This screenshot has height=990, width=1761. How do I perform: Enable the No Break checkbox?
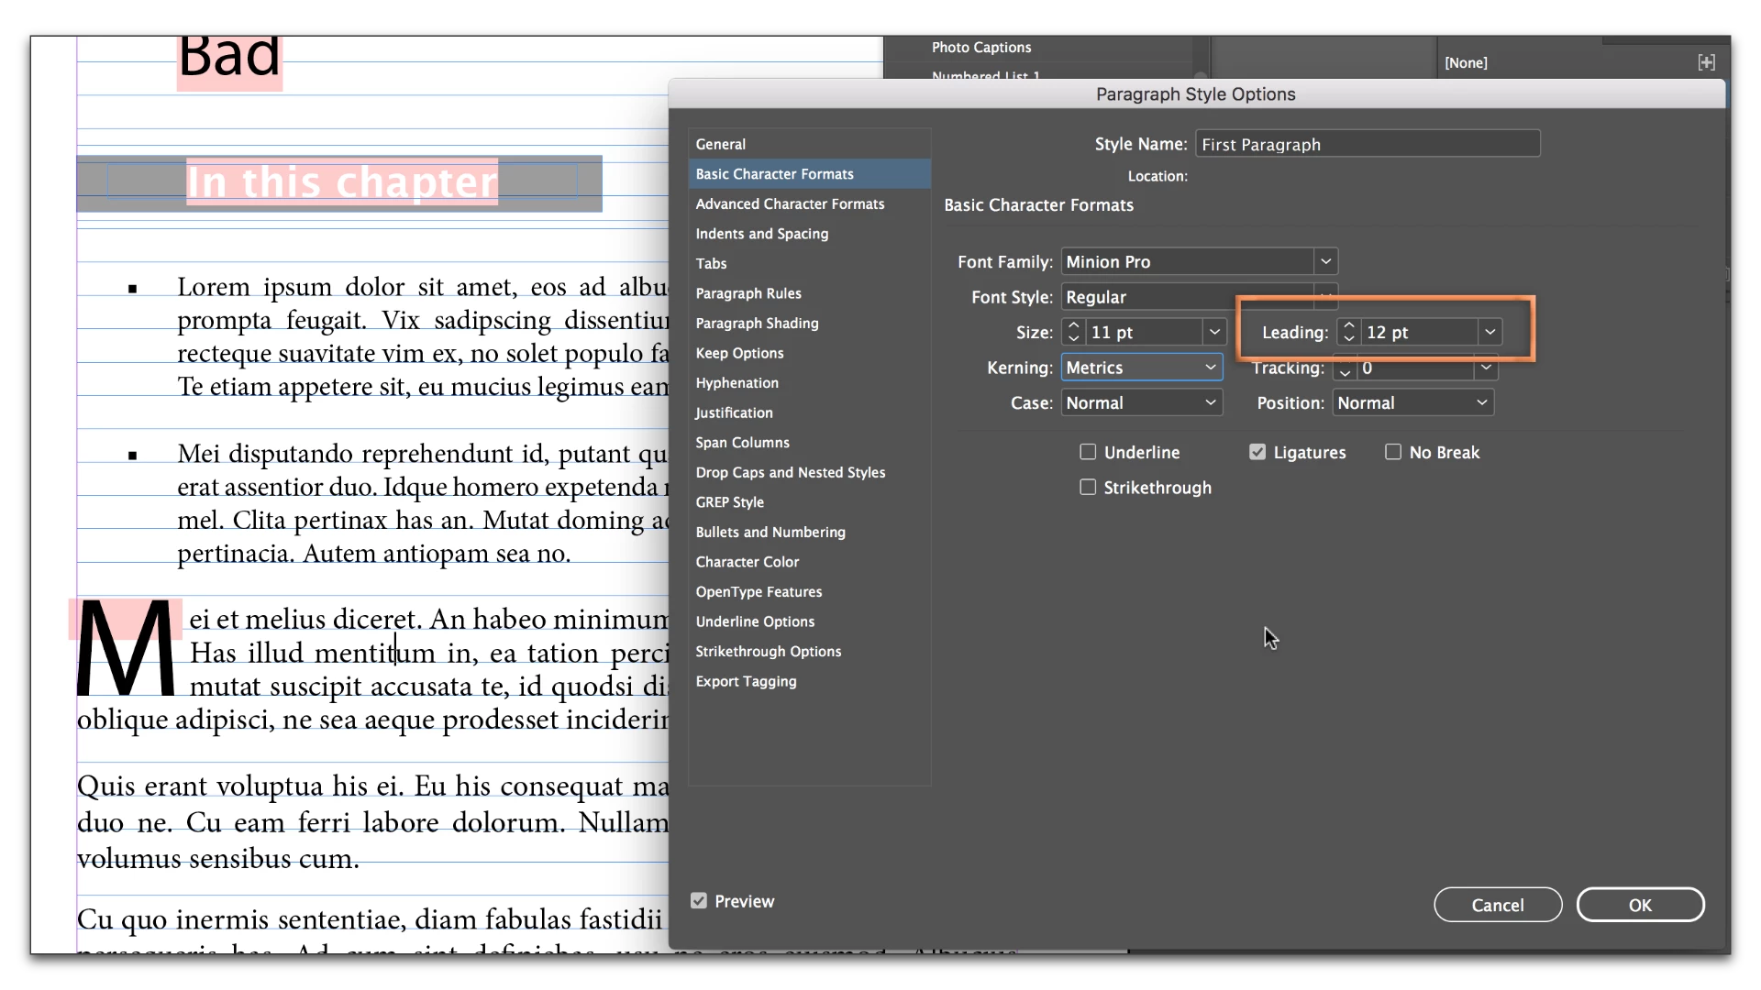pos(1393,452)
